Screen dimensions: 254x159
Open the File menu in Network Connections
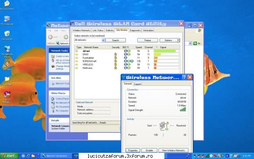[x=49, y=31]
